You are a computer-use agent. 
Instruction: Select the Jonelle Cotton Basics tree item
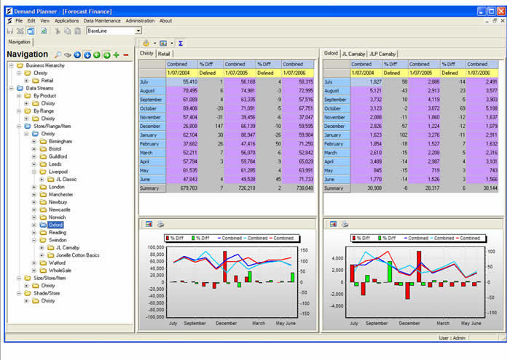78,255
